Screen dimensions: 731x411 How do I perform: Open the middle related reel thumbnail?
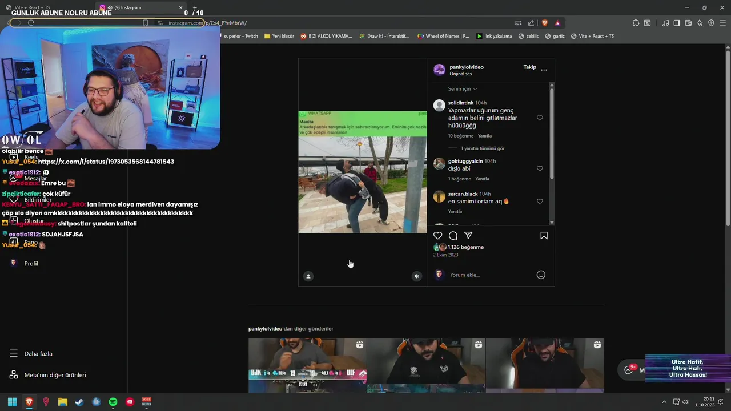click(426, 365)
